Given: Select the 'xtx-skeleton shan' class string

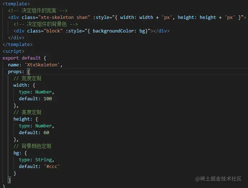Looking at the screenshot, I should (64, 17).
